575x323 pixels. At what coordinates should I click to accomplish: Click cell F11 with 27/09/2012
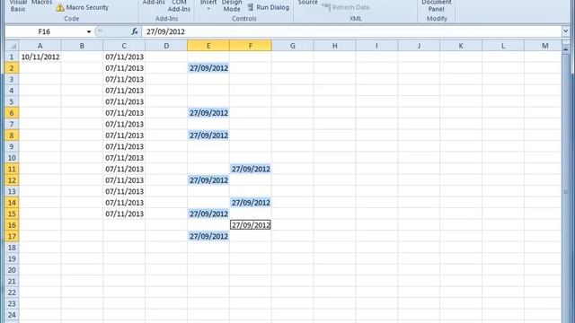click(x=251, y=169)
